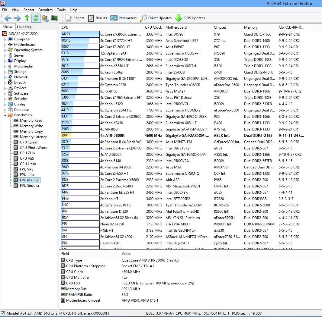Open the Results toolbar button
322x317 pixels.
click(97, 18)
